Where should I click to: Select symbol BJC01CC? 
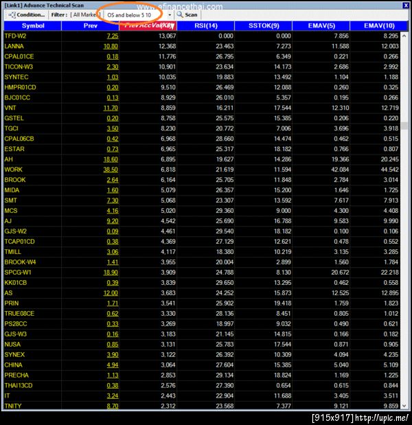(17, 97)
